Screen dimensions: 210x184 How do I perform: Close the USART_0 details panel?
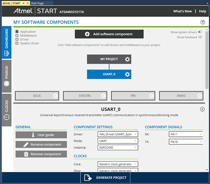point(202,109)
